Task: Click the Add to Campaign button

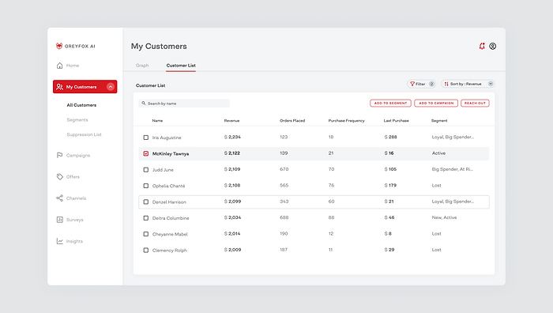Action: coord(436,103)
